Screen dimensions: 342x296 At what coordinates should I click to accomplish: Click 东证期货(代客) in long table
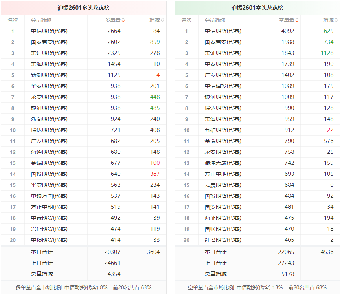click(x=49, y=53)
